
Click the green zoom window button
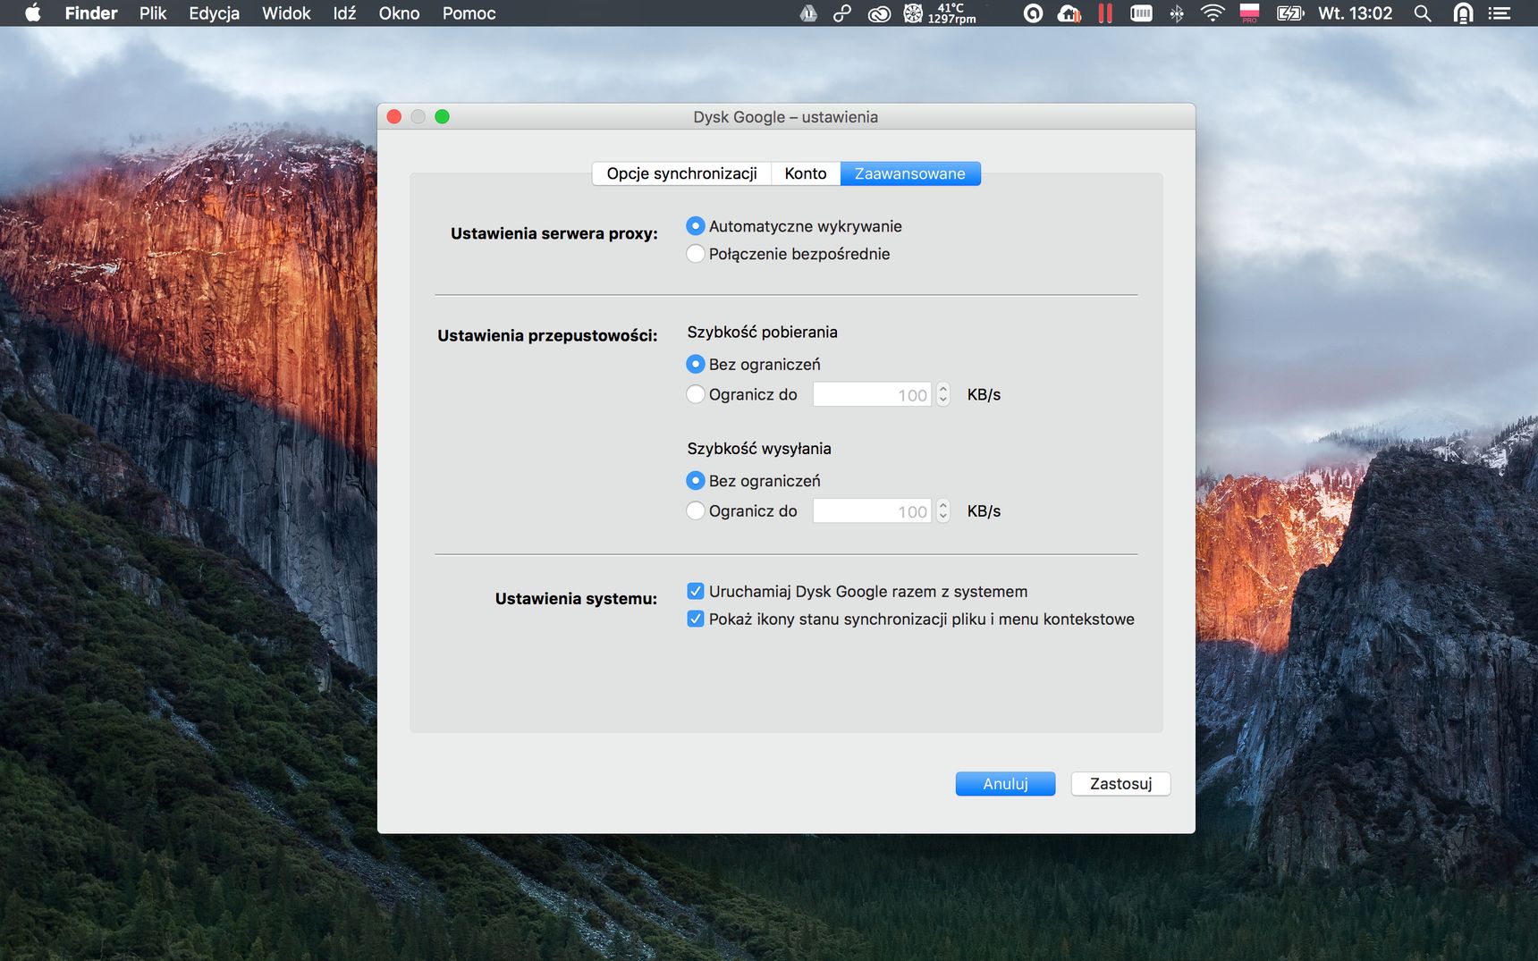pos(442,116)
